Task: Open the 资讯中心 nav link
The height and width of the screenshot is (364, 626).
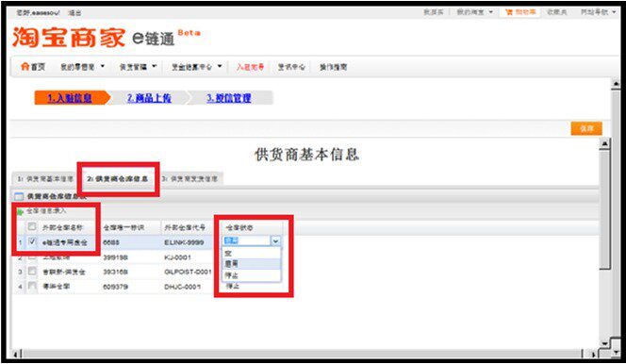Action: [x=291, y=67]
